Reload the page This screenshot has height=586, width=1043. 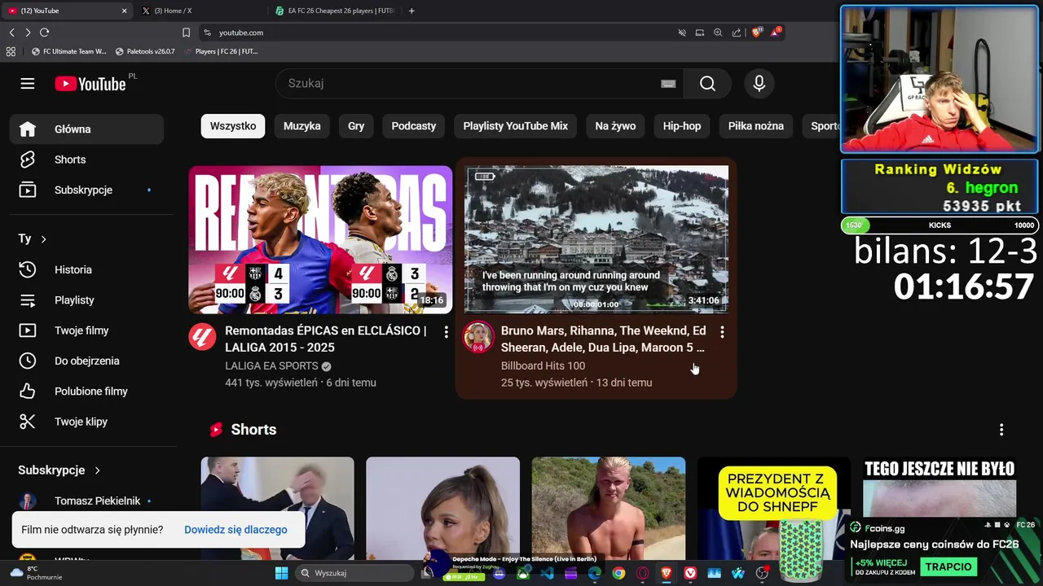[44, 33]
